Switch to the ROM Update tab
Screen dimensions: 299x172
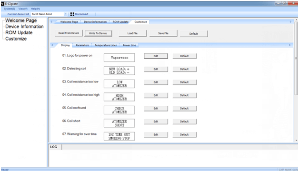[x=120, y=22]
